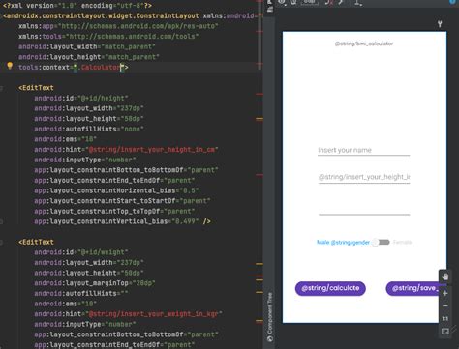Click the editor vertical scrollbar thumb
Screen dimensions: 459x349
coord(260,36)
